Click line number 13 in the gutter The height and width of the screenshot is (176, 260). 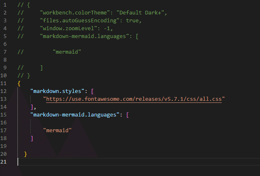[x=3, y=99]
